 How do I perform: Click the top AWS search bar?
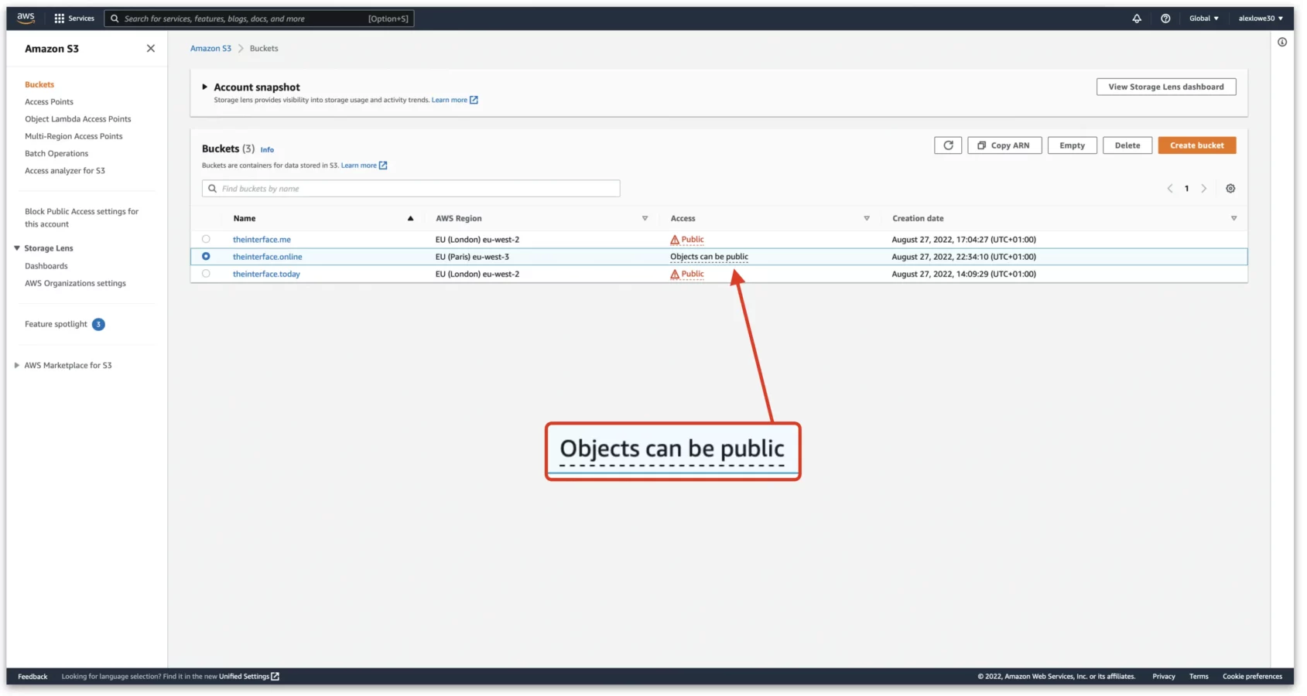(x=259, y=19)
